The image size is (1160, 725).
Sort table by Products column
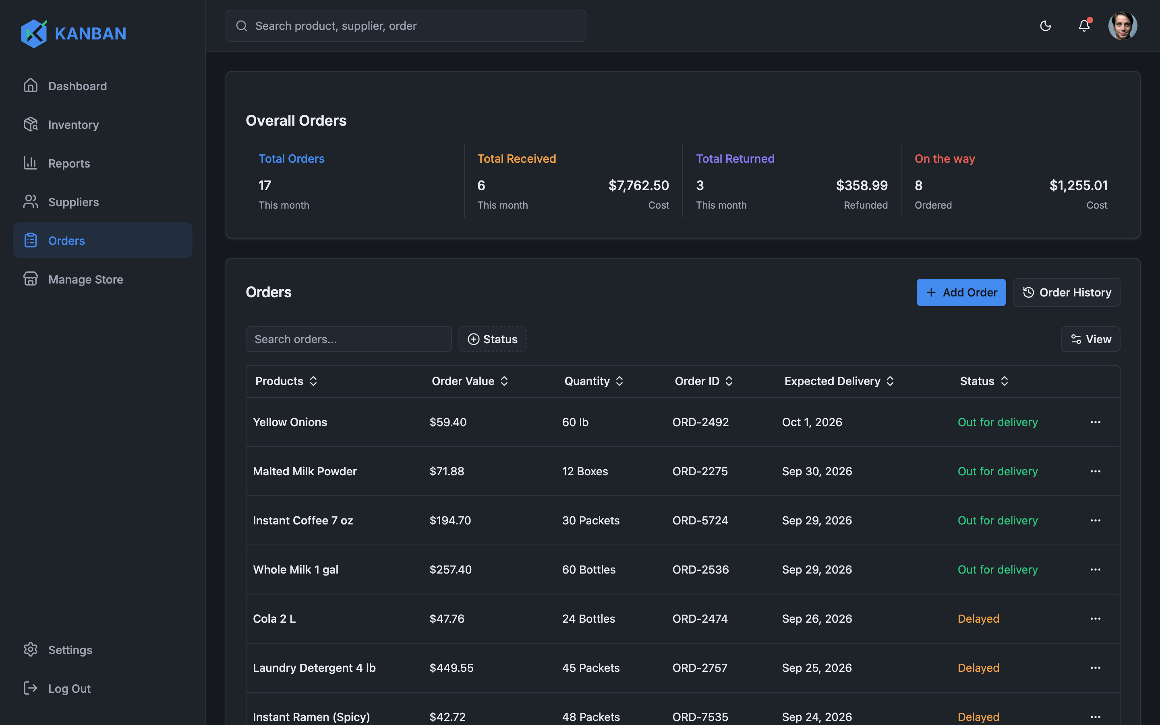(286, 381)
